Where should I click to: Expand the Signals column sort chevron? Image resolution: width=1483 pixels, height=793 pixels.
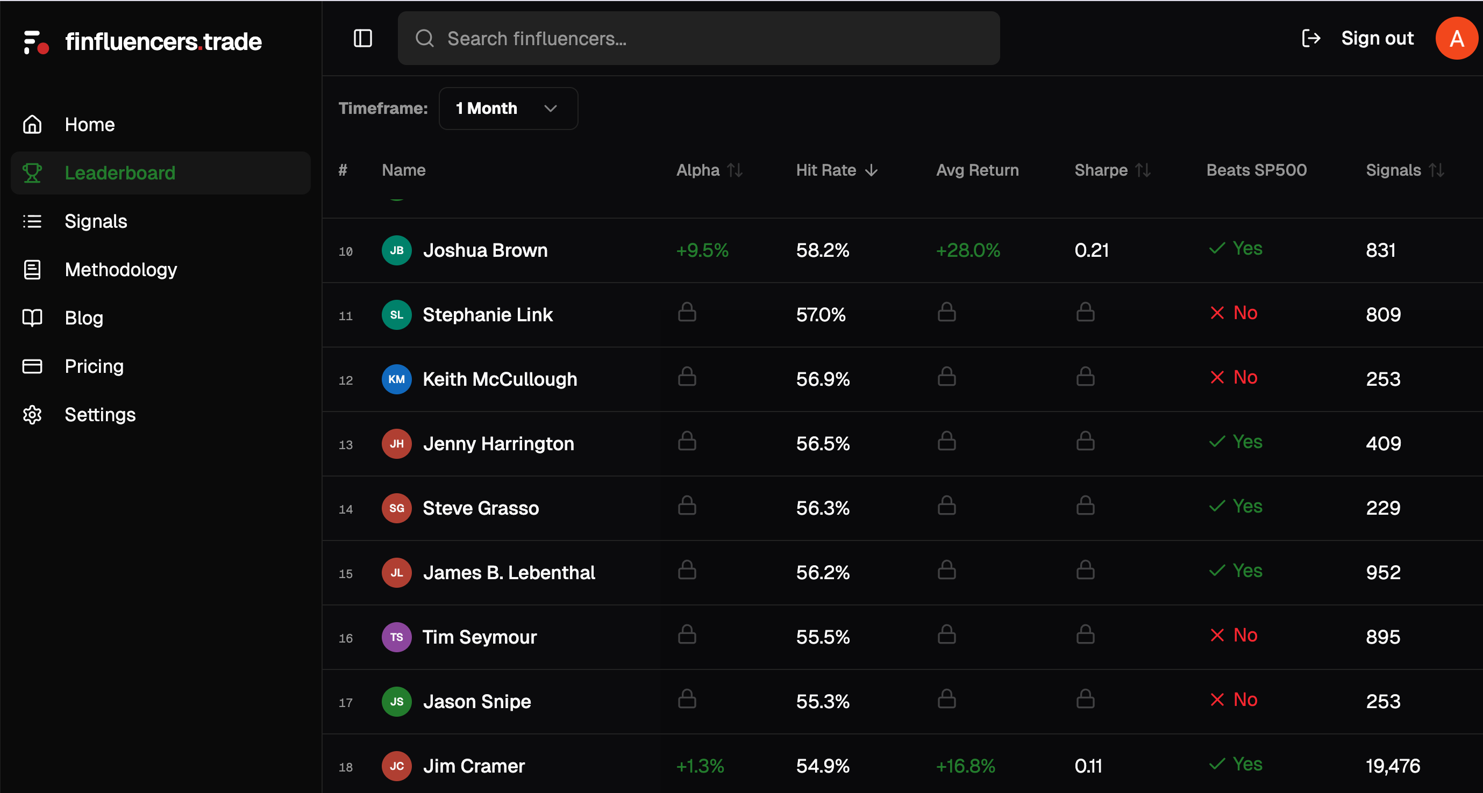coord(1436,170)
